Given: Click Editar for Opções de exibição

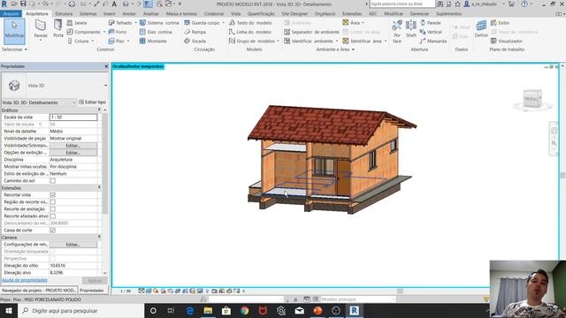Looking at the screenshot, I should (73, 153).
